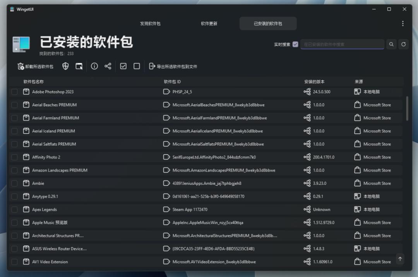Click the local PC source icon for Adobe Photoshop
Image resolution: width=418 pixels, height=277 pixels.
[x=357, y=92]
